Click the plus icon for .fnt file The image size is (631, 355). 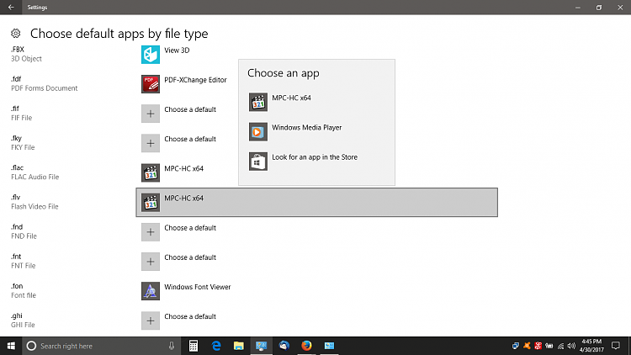[x=151, y=262]
